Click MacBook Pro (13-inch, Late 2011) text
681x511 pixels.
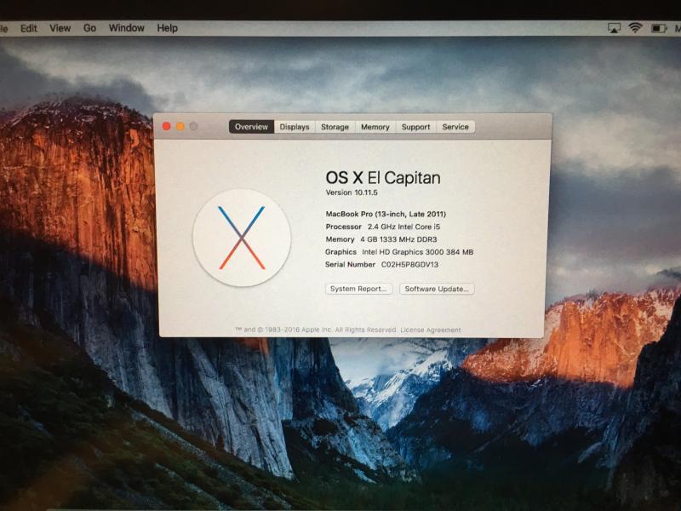386,215
